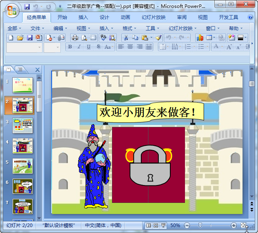Click 中文(简体，中国) language in status bar

103,225
